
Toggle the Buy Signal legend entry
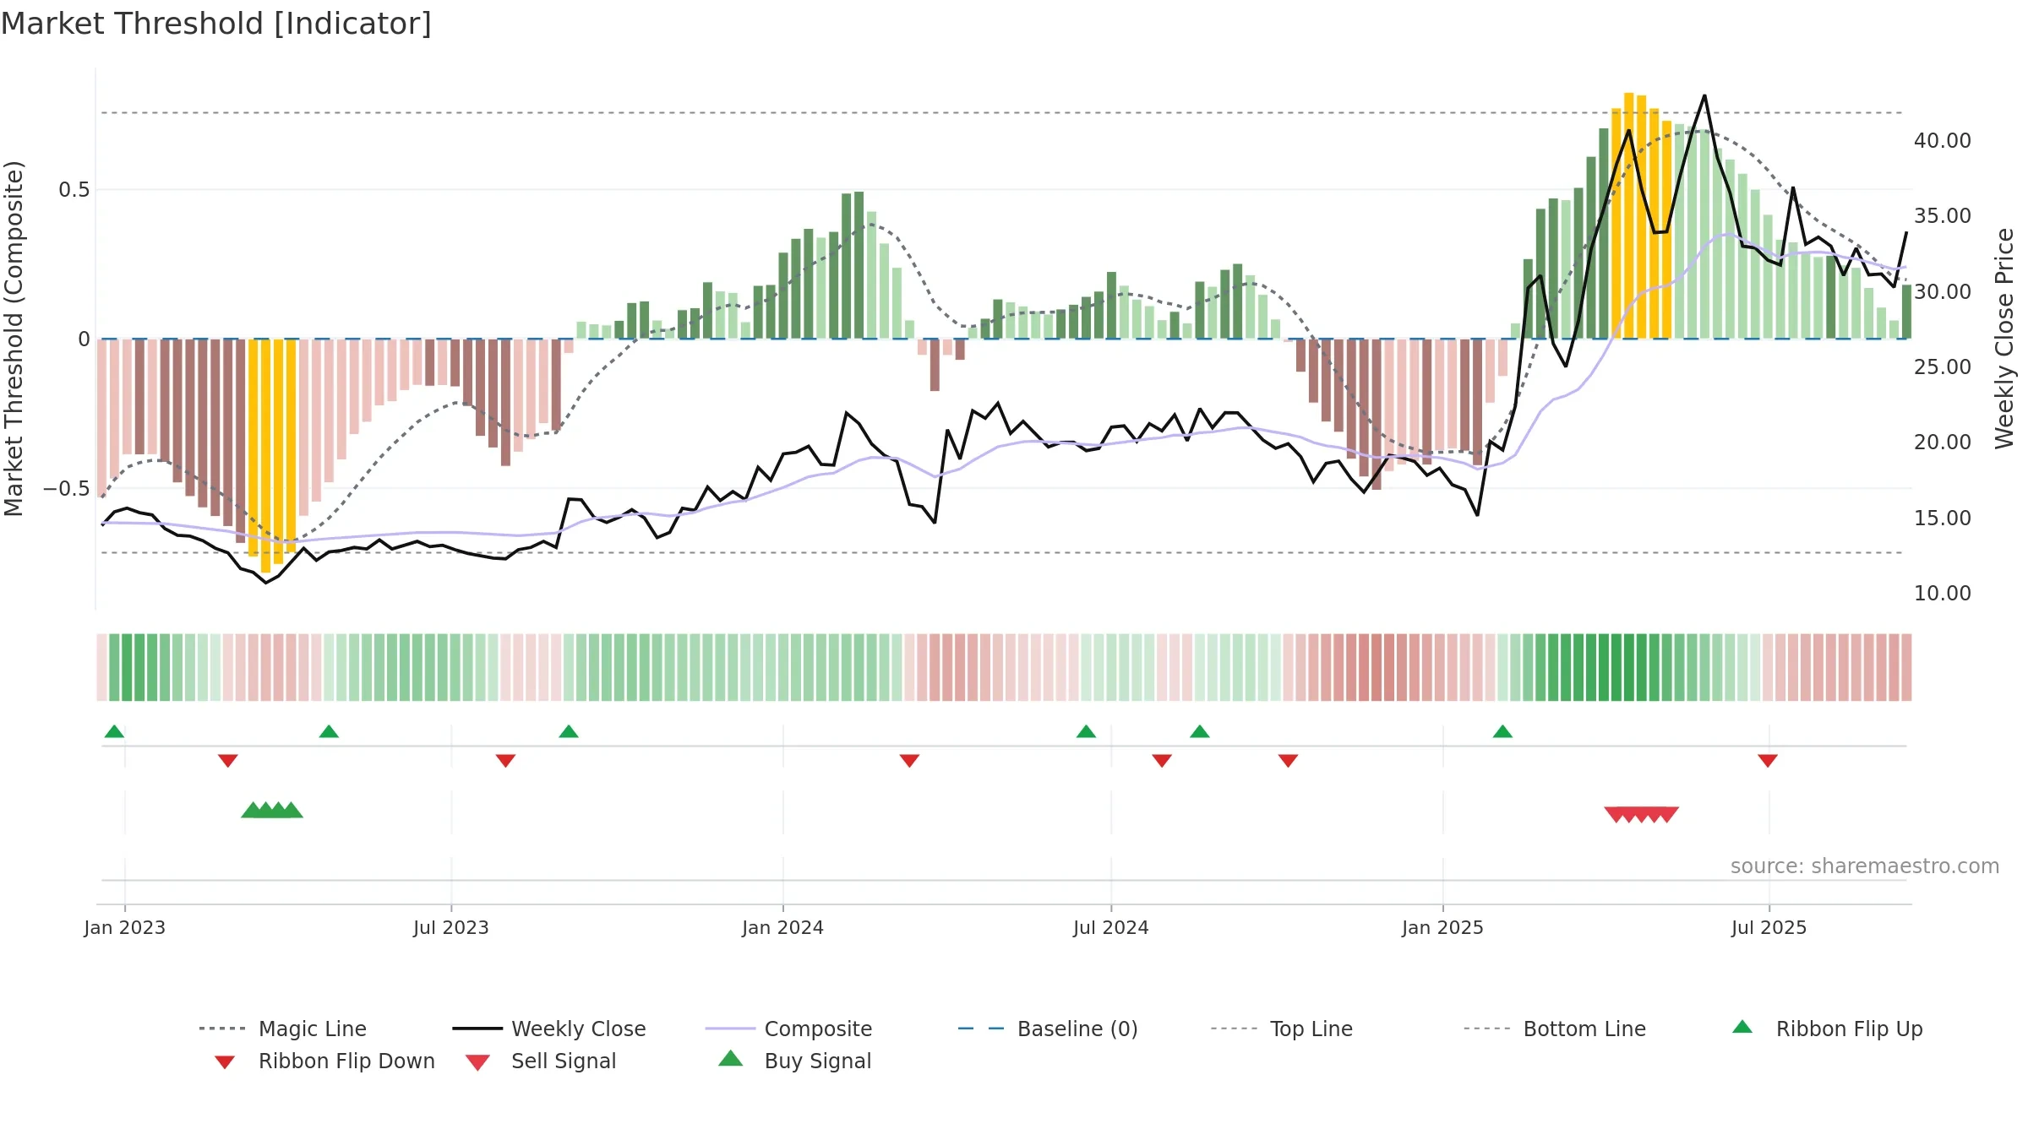794,1061
